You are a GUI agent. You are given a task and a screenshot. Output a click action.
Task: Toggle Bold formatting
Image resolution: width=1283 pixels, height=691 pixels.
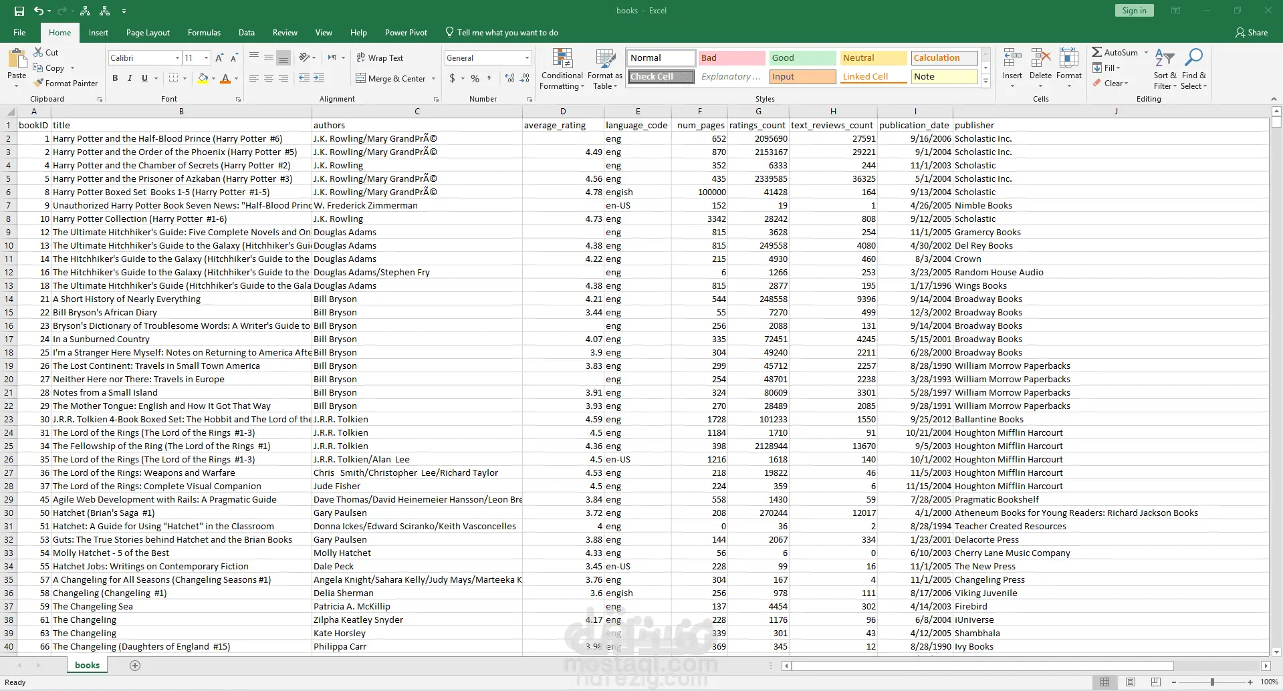click(115, 78)
